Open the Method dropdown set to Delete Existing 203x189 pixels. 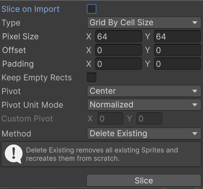coord(144,134)
